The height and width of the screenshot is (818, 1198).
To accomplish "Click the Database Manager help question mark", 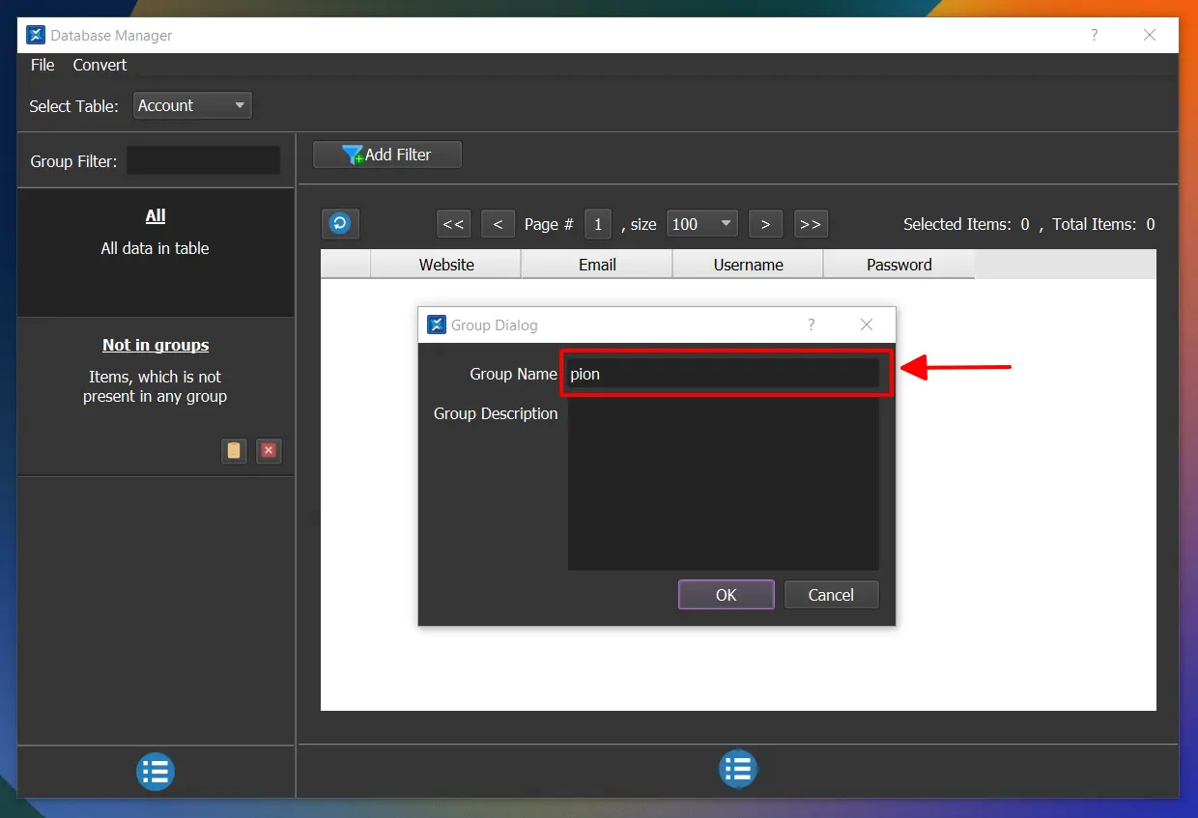I will [1094, 35].
